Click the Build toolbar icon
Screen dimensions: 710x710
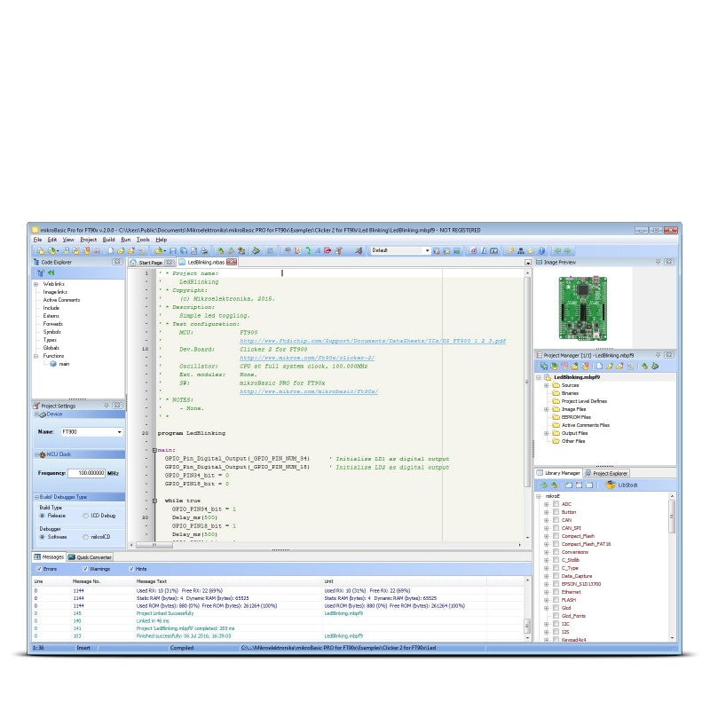435,249
